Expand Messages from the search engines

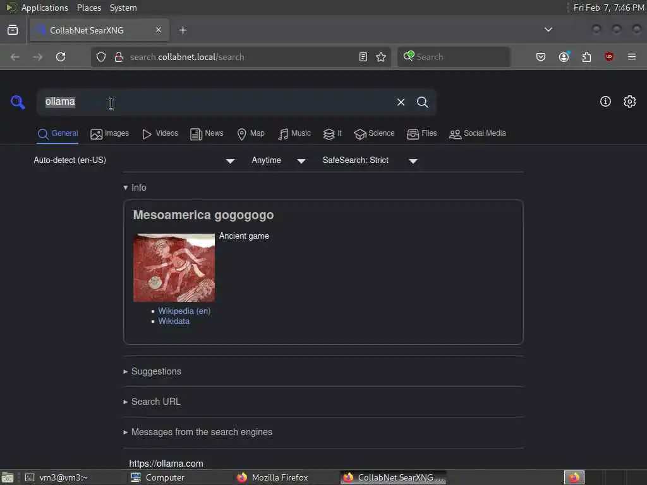pyautogui.click(x=198, y=432)
